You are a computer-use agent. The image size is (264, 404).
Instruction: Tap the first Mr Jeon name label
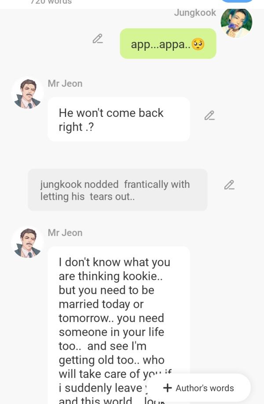[65, 83]
